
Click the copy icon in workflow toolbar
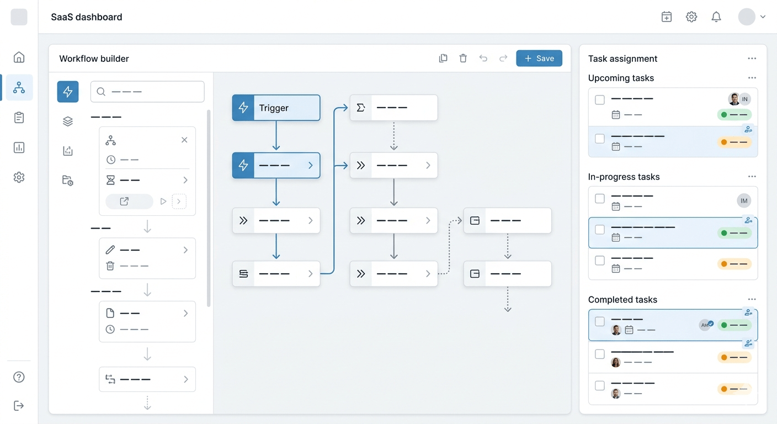[x=443, y=59]
